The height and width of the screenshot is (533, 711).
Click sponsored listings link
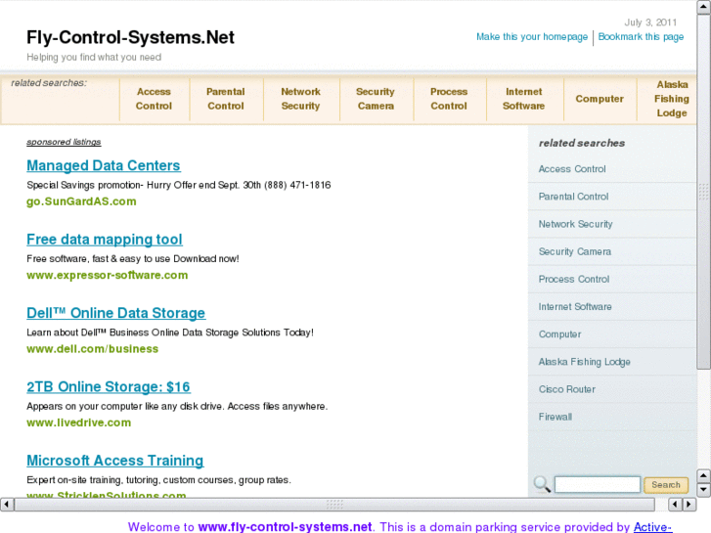[64, 142]
